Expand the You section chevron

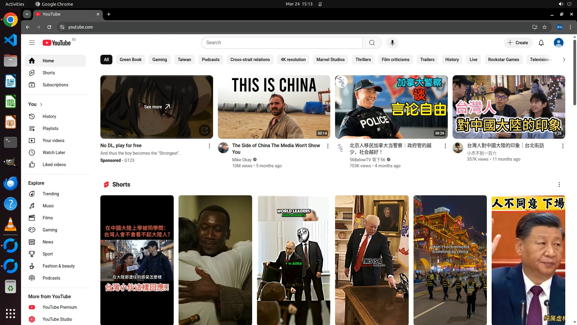[41, 104]
